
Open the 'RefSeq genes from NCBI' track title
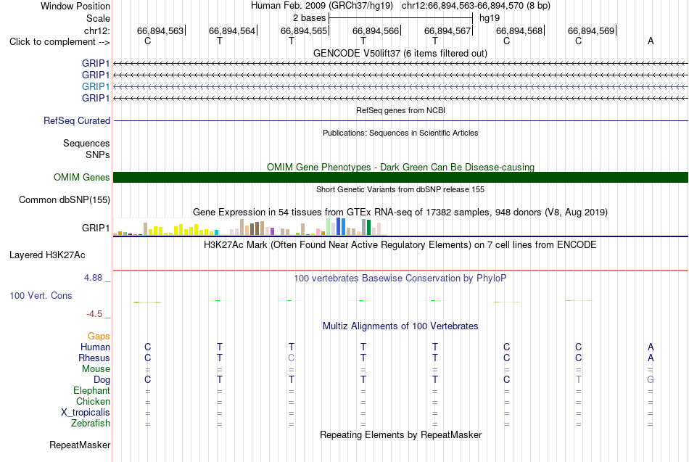400,110
